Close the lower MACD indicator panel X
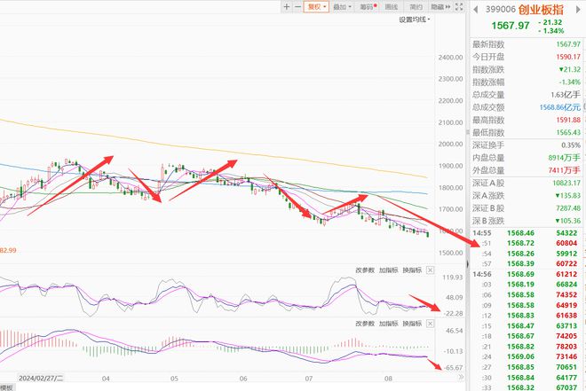Screen dimensions: 586x391 coord(431,322)
